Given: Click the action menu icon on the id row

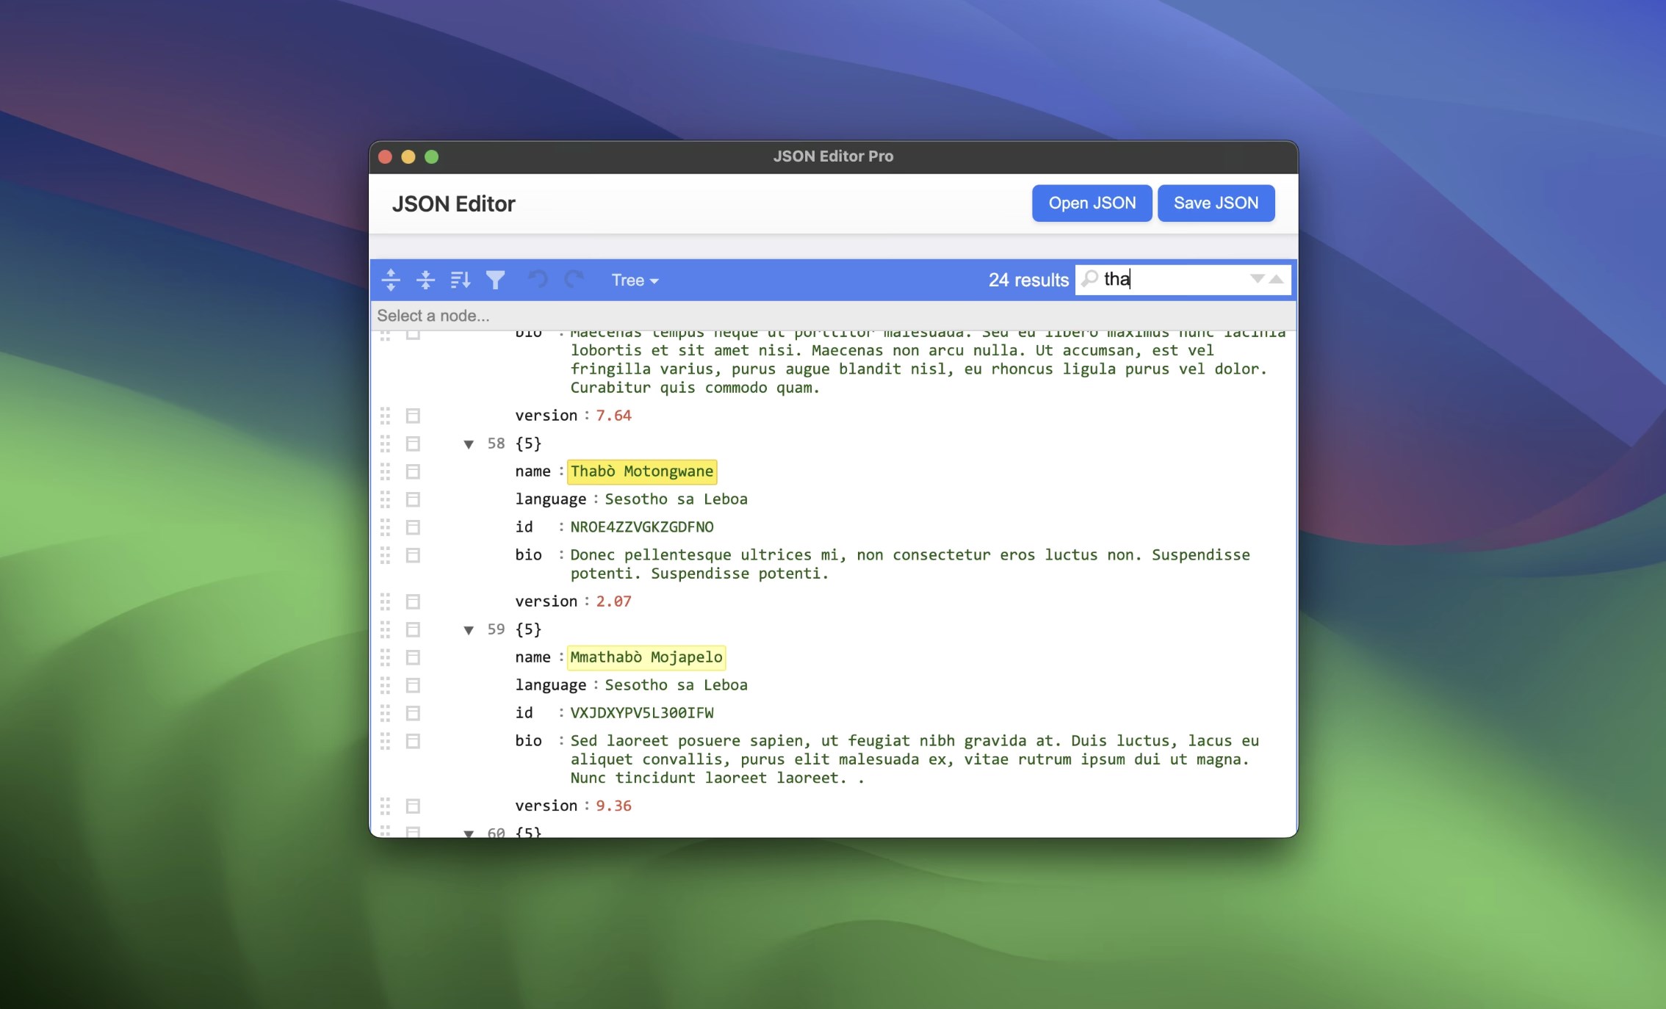Looking at the screenshot, I should (x=413, y=527).
